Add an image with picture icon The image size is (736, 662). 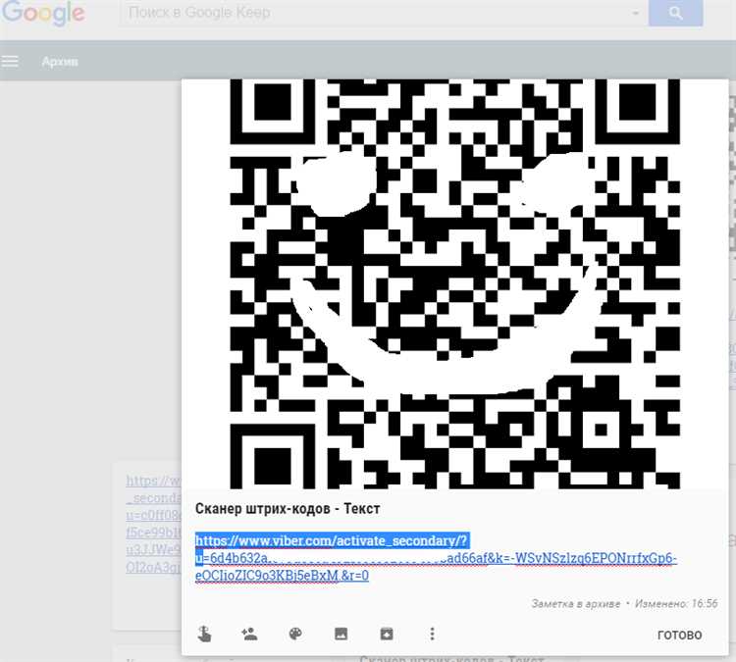click(x=341, y=634)
